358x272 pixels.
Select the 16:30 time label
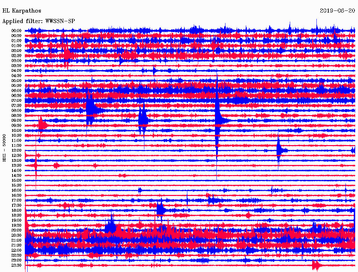16,196
